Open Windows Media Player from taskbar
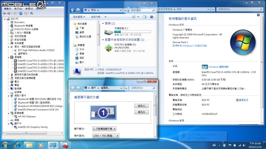The image size is (266, 149). click(41, 145)
